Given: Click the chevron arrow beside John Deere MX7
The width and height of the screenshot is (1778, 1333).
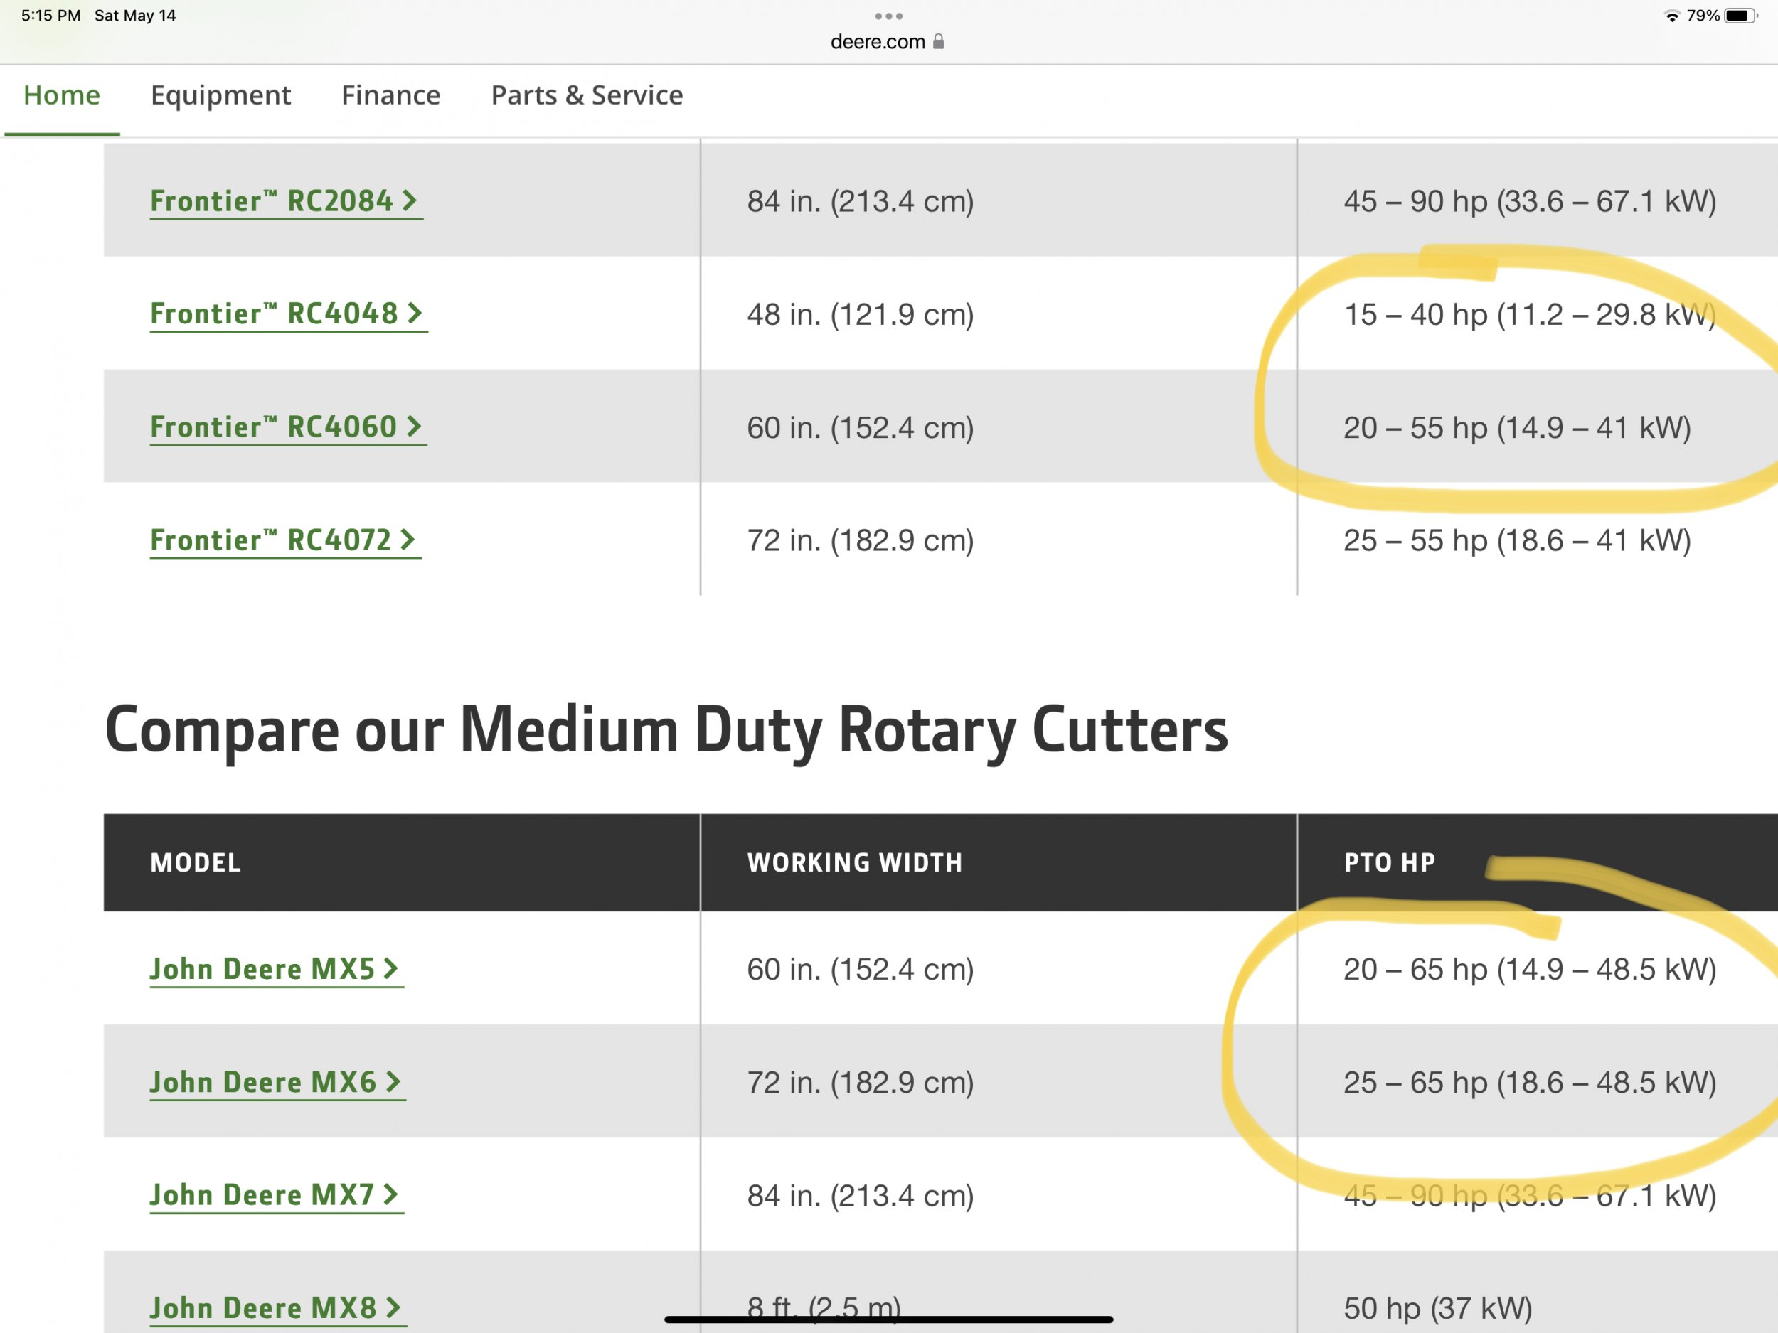Looking at the screenshot, I should (390, 1195).
